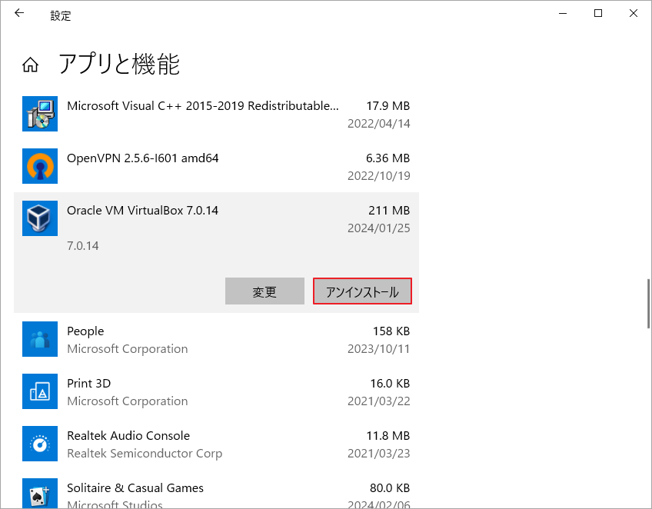Viewport: 652px width, 509px height.
Task: Click the 6.36 MB size value
Action: [x=388, y=158]
